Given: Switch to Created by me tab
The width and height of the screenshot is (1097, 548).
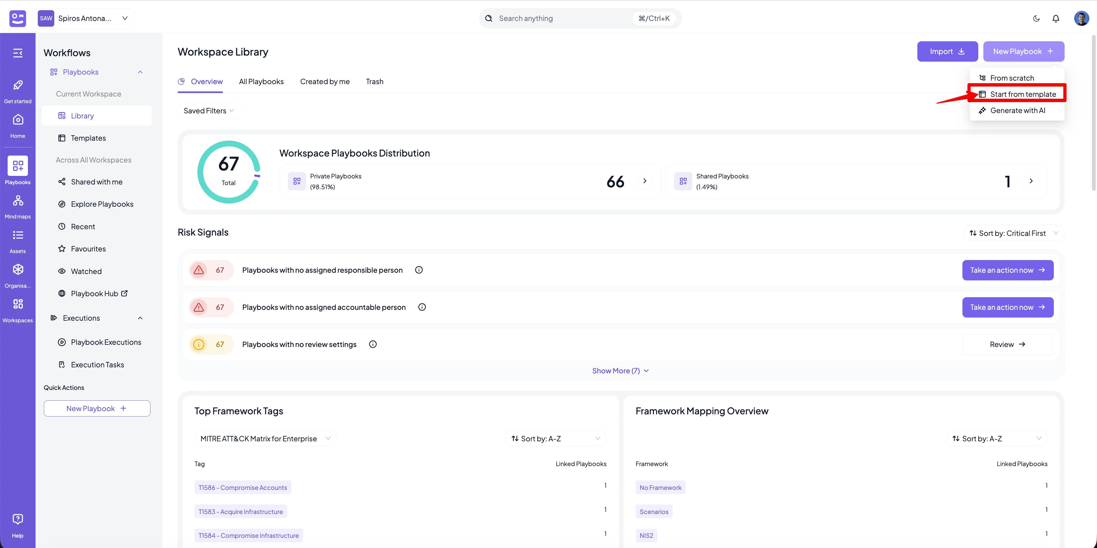Looking at the screenshot, I should 324,81.
